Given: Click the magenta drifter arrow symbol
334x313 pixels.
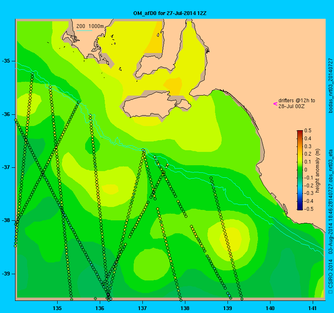Looking at the screenshot, I should [x=275, y=104].
